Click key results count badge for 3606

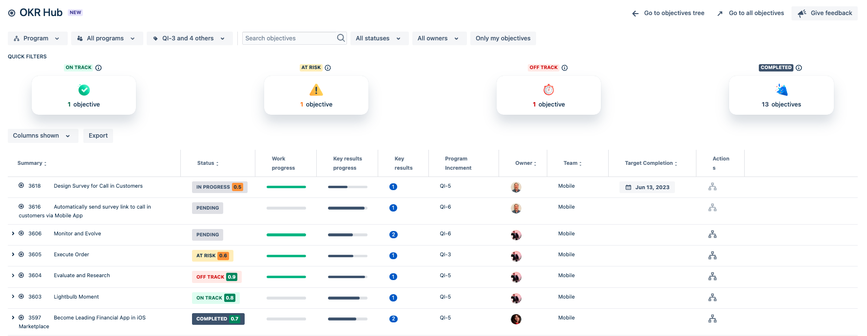tap(393, 234)
